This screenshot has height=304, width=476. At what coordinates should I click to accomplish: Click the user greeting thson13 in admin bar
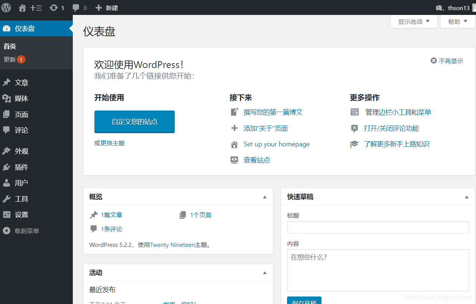point(453,7)
